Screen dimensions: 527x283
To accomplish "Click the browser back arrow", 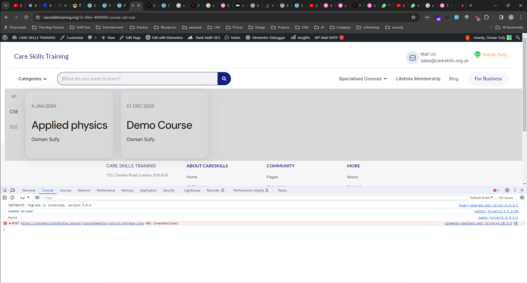I will (6, 17).
